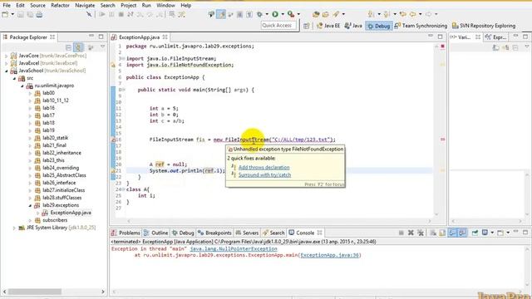Viewport: 532px width, 299px height.
Task: Click the editor vertical scrollbar down arrow
Action: [436, 214]
